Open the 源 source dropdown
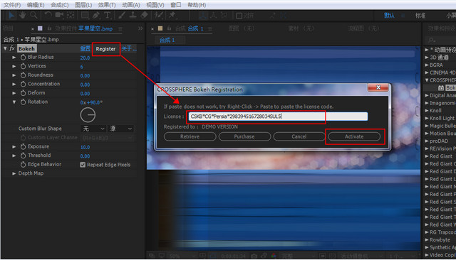 [120, 129]
